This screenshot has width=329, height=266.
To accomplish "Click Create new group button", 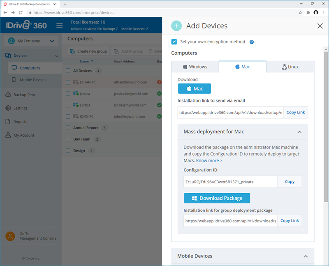I will coord(88,51).
